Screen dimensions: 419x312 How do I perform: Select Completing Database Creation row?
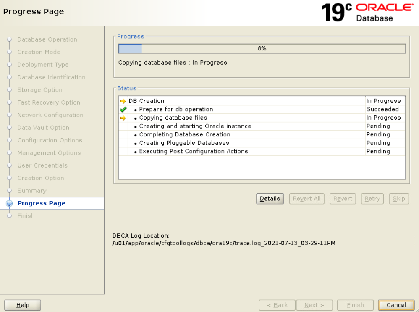pos(262,134)
